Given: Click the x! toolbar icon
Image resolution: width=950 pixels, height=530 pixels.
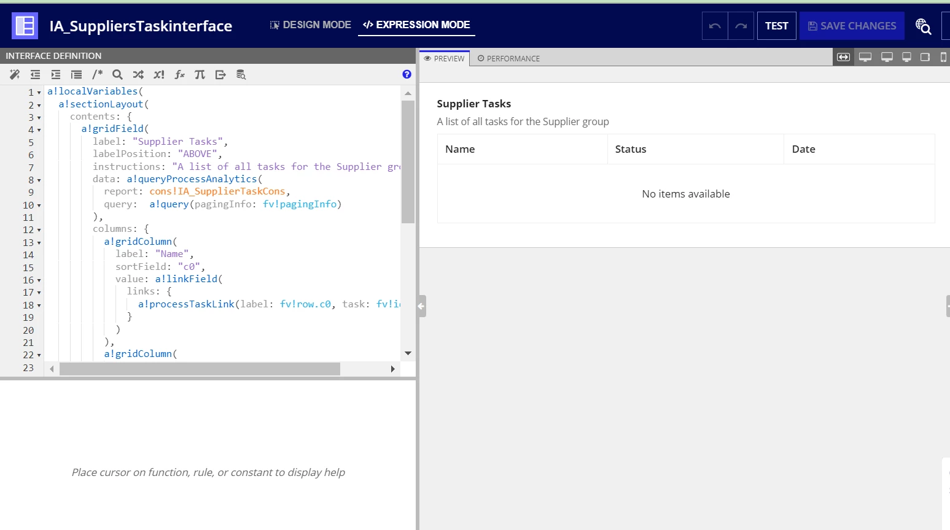Looking at the screenshot, I should [x=159, y=75].
